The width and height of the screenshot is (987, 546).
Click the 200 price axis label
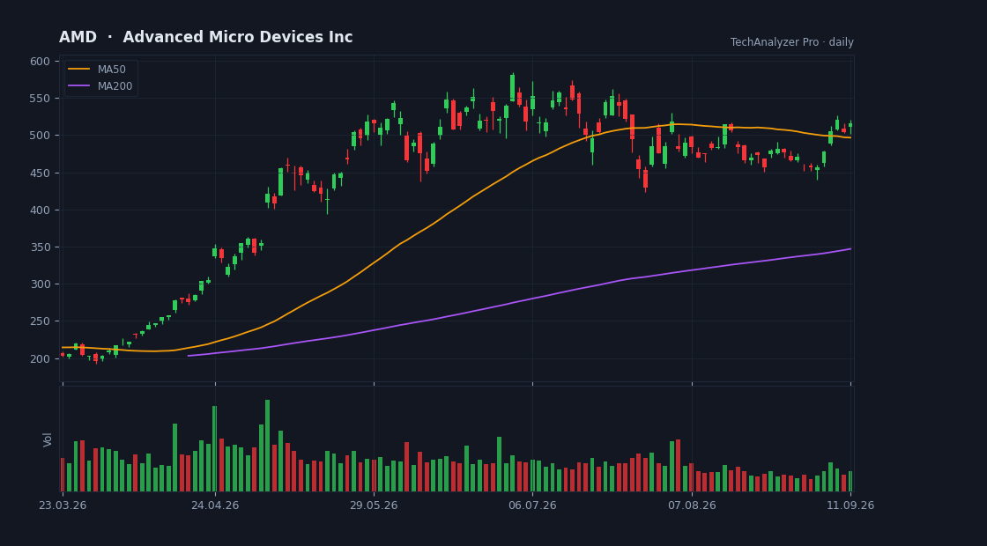[x=40, y=358]
